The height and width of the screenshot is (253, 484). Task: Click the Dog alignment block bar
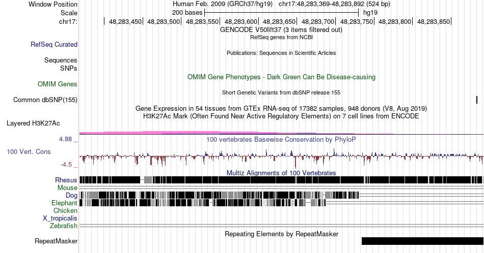(219, 195)
